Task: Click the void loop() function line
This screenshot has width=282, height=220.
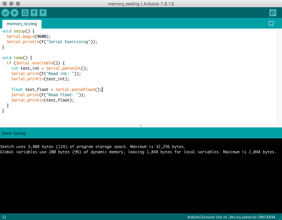Action: [17, 58]
